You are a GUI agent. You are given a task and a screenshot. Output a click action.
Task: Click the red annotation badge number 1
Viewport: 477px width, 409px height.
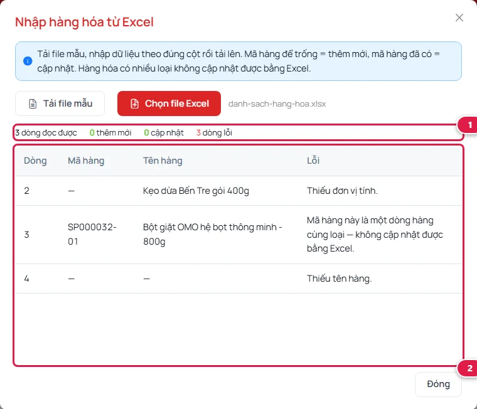469,125
